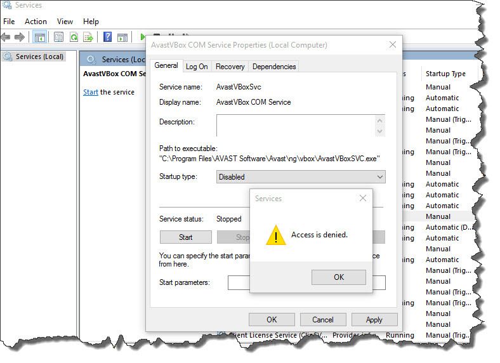Viewport: 500px width, 363px height.
Task: Click the Startup Type column header
Action: point(445,74)
